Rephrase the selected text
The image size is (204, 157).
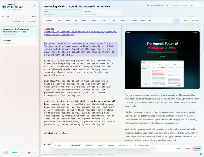(89, 145)
